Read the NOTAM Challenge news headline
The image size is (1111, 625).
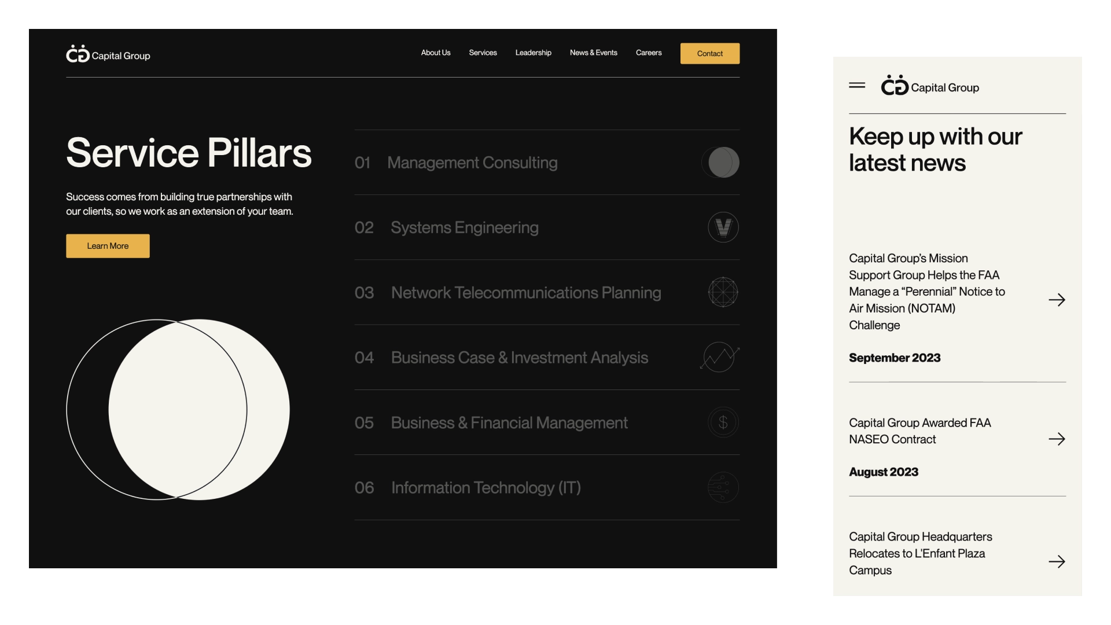pyautogui.click(x=927, y=292)
